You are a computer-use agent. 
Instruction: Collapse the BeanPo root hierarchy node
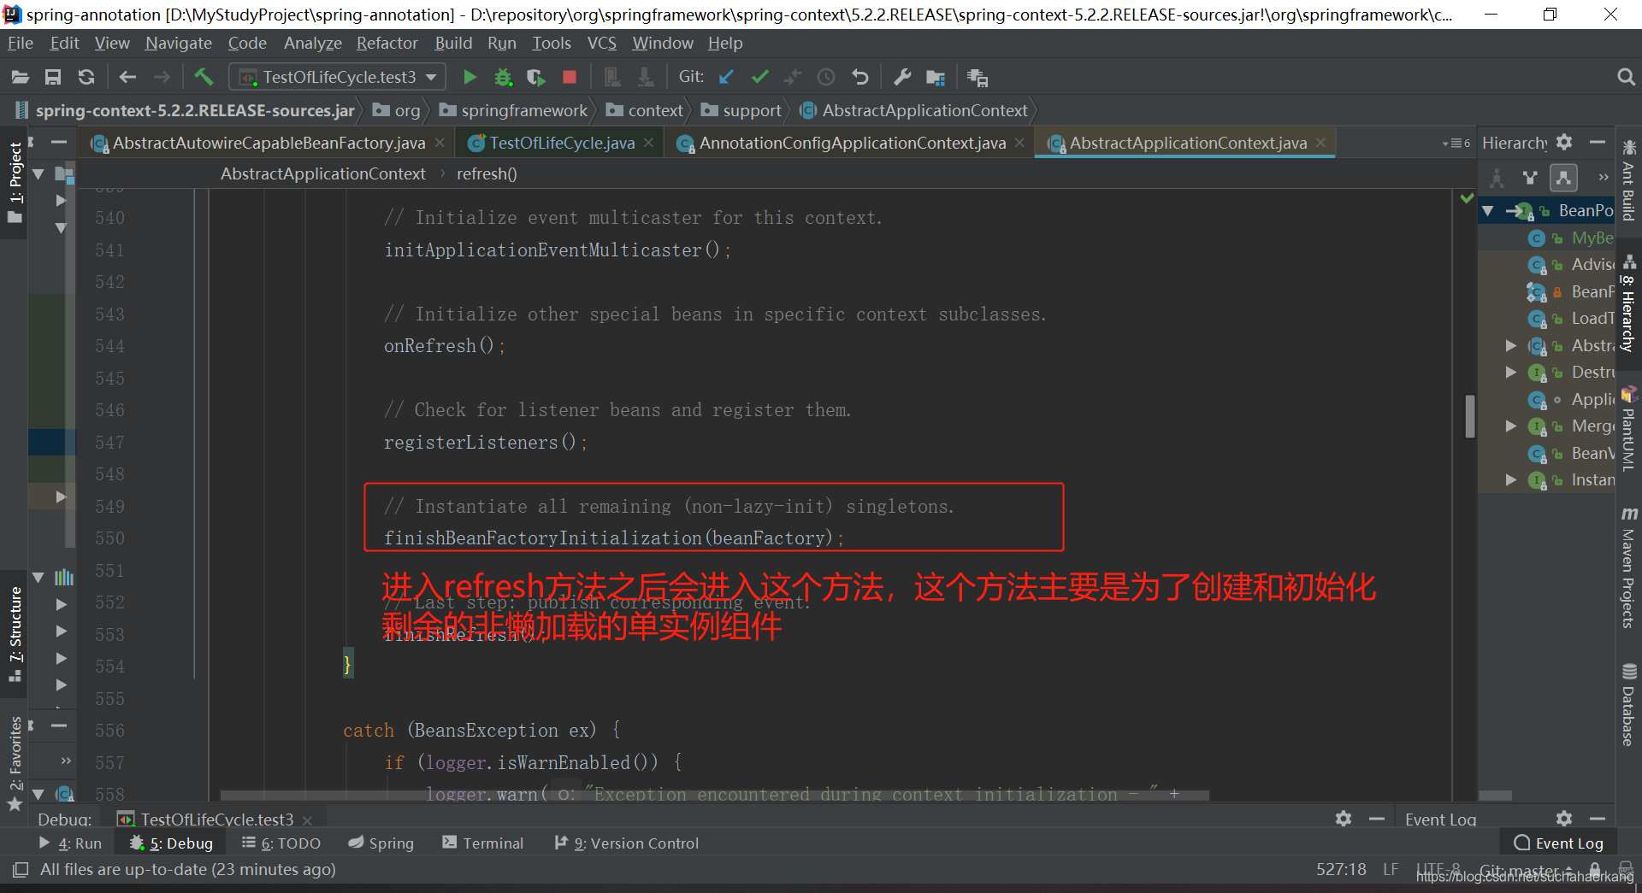pos(1488,211)
